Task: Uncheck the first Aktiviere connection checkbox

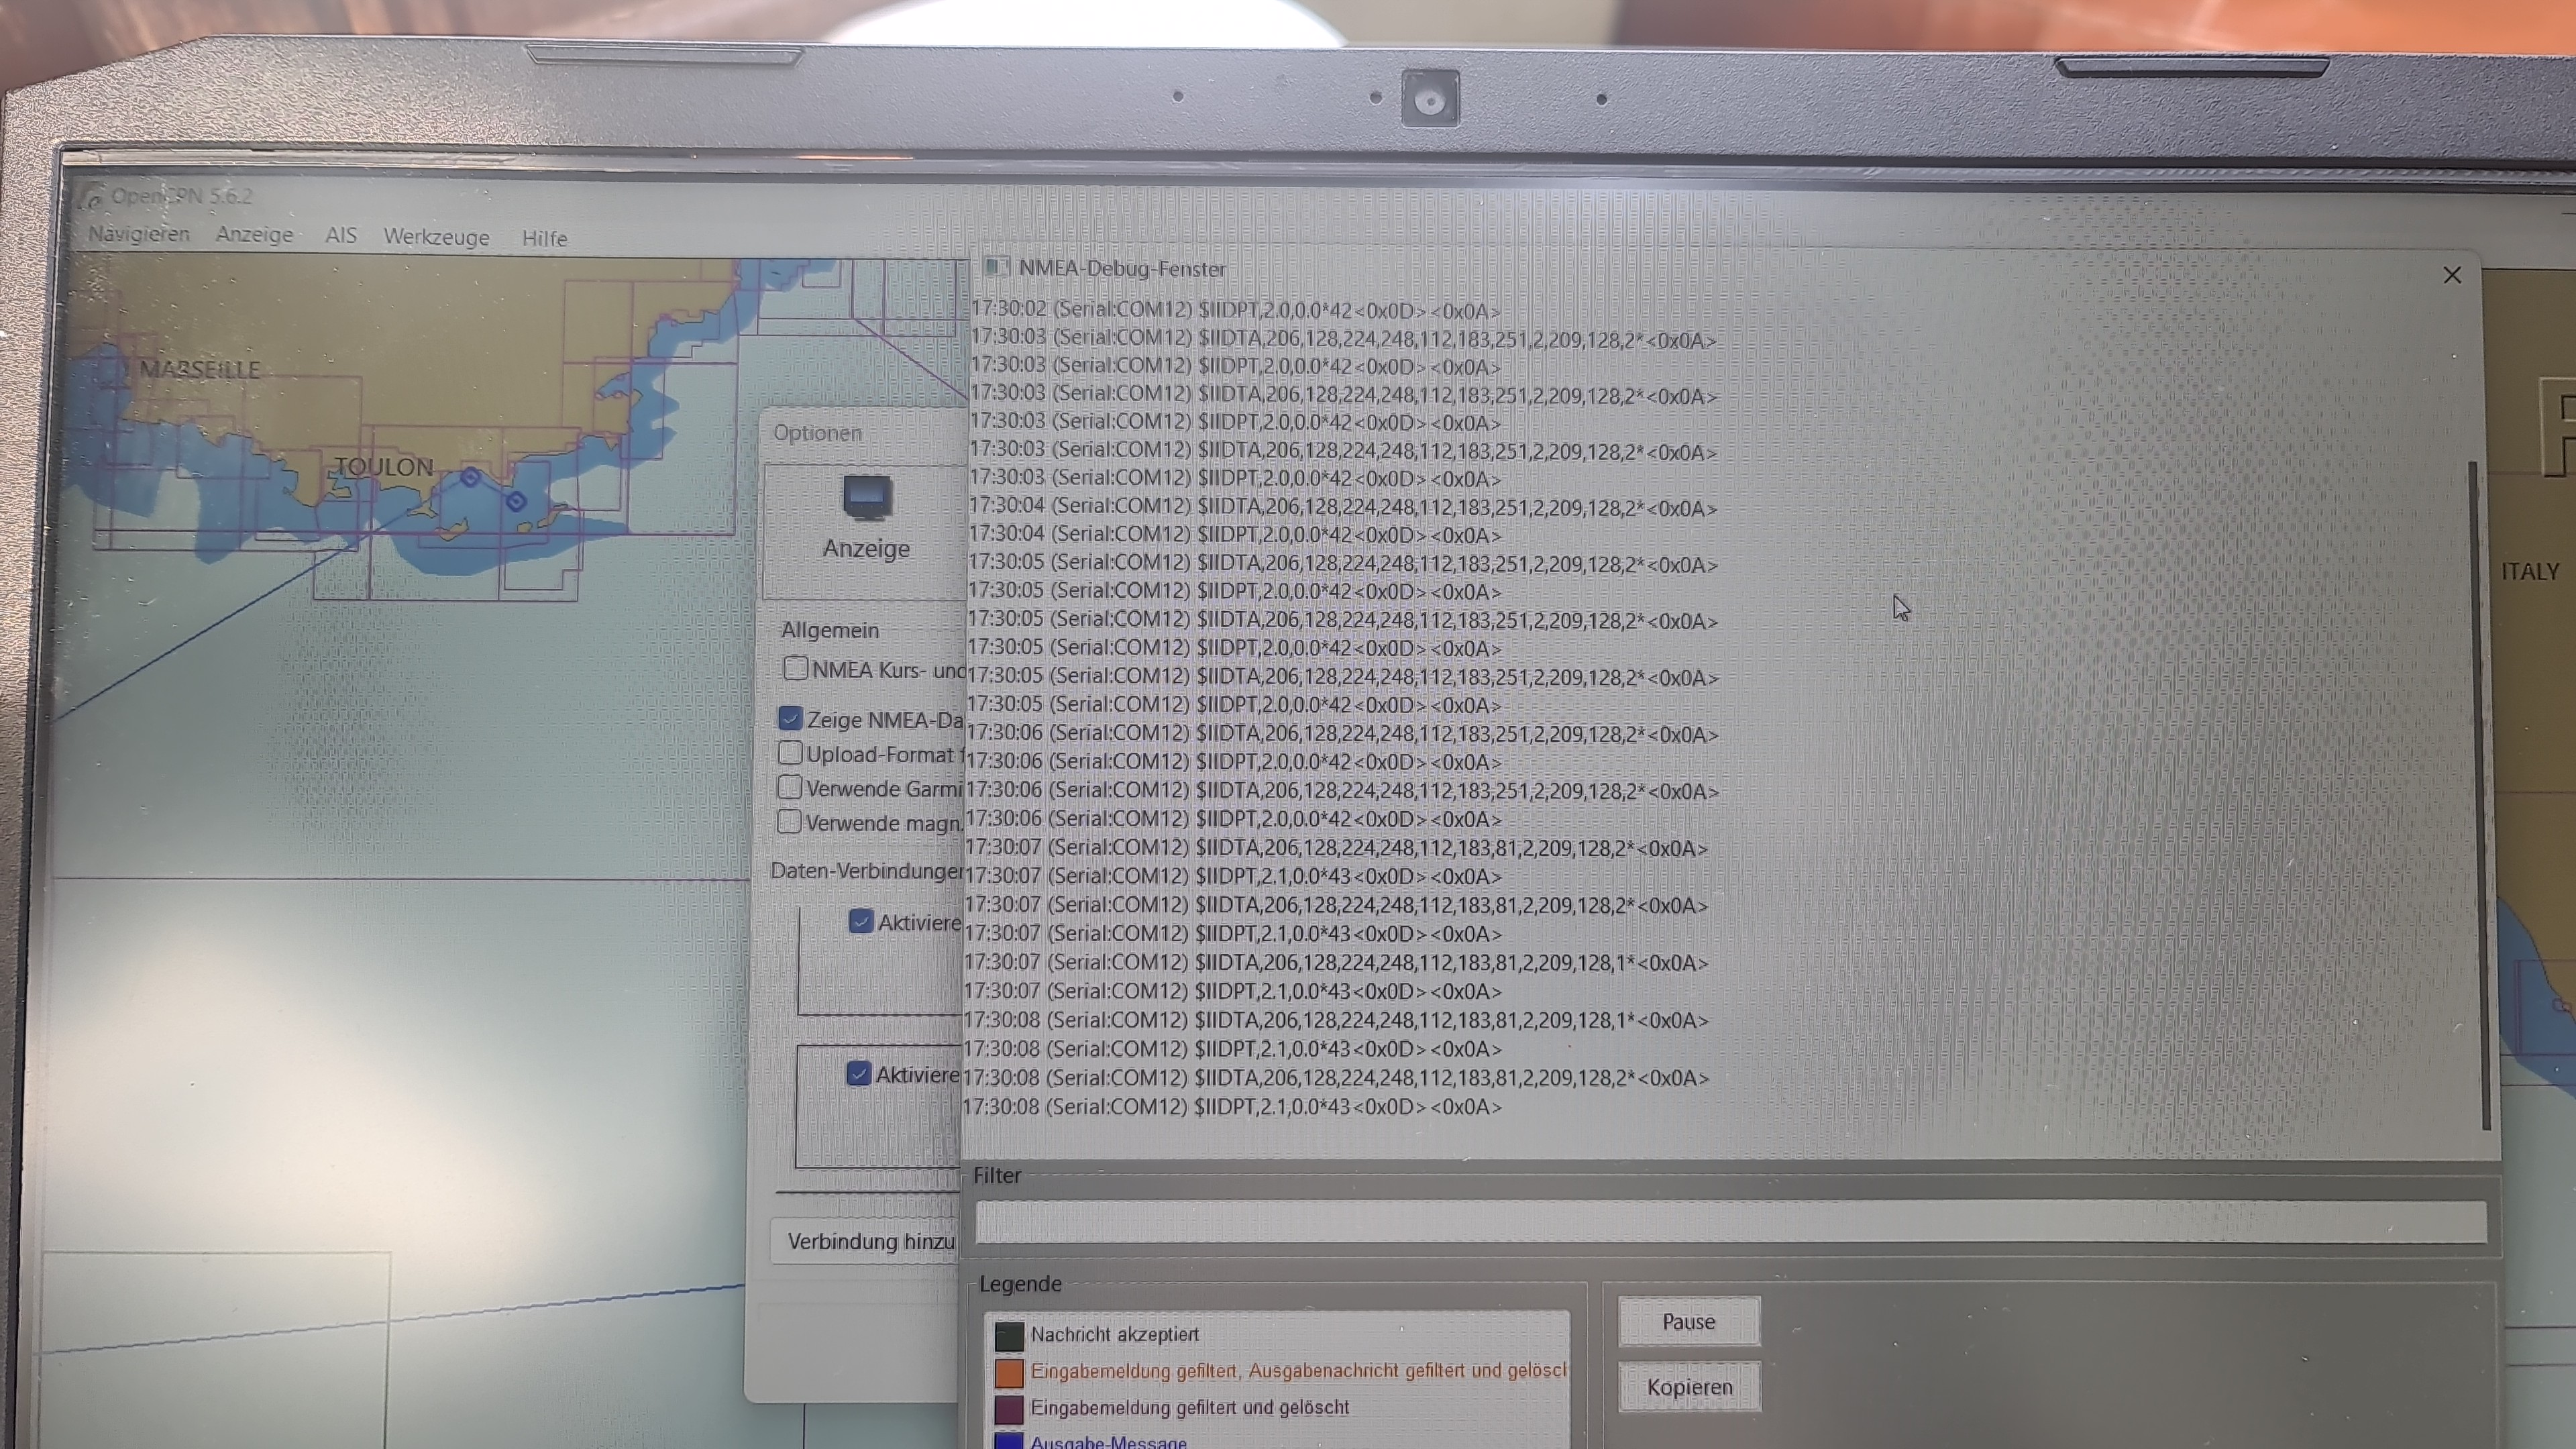Action: (860, 921)
